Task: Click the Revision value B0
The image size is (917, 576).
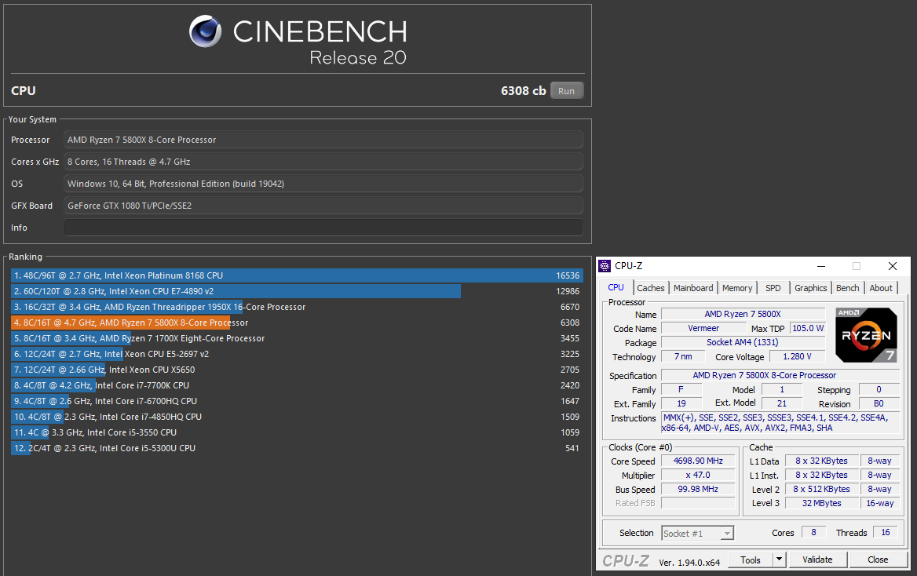Action: 879,403
